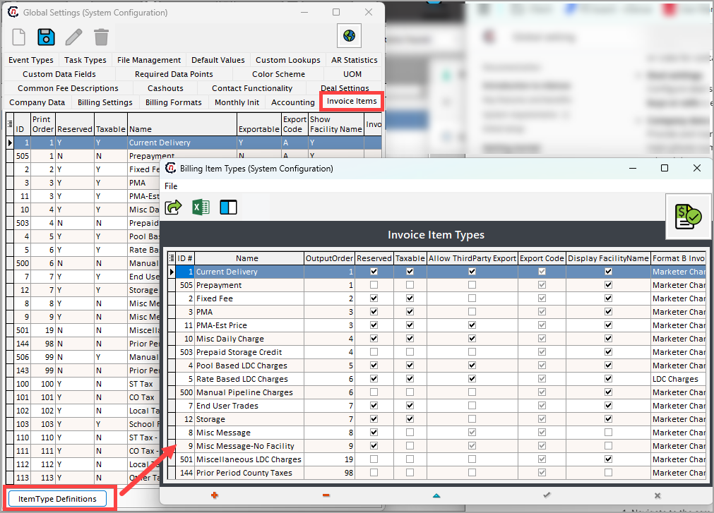The width and height of the screenshot is (714, 513).
Task: Check Reserved for Manual Pipeline Charges
Action: click(x=374, y=392)
